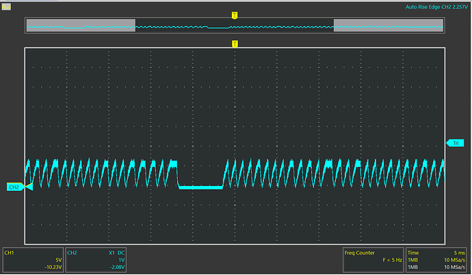Click the 10 MSa/s sample rate reading
The image size is (472, 275).
pyautogui.click(x=454, y=260)
